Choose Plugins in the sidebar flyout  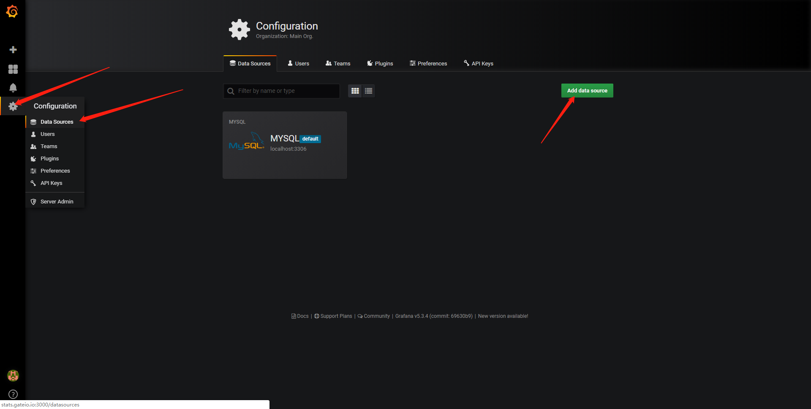(55, 158)
